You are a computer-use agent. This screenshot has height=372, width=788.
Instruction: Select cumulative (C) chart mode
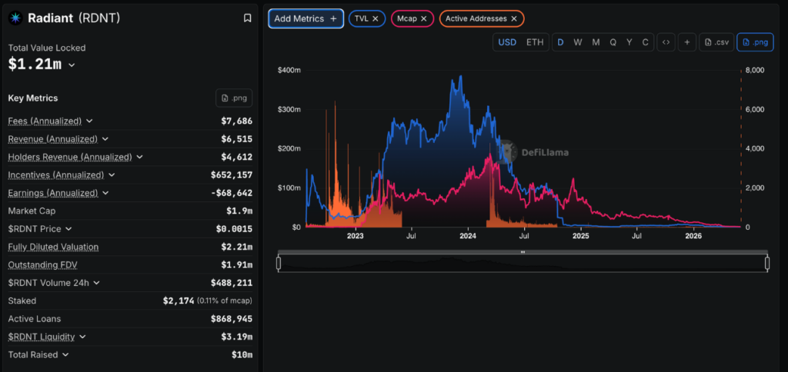[646, 42]
